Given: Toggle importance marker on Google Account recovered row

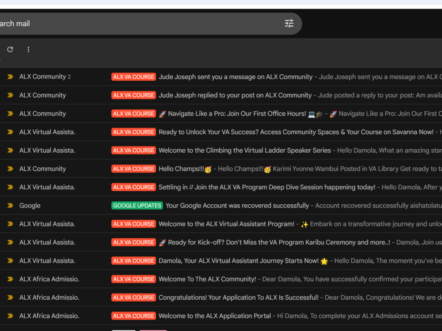Looking at the screenshot, I should (x=11, y=206).
